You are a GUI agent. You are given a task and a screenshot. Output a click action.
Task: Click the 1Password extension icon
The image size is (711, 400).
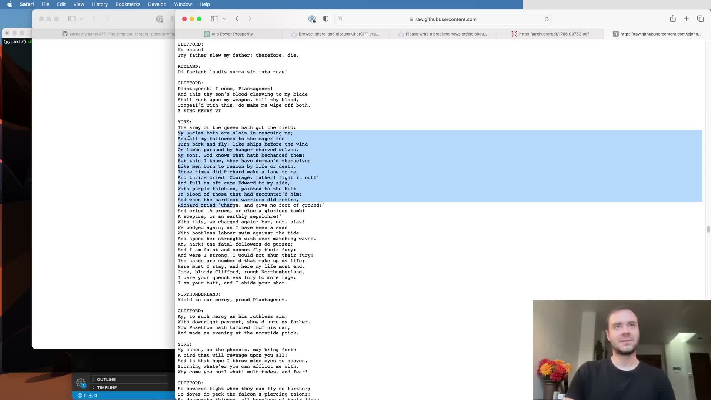[312, 19]
